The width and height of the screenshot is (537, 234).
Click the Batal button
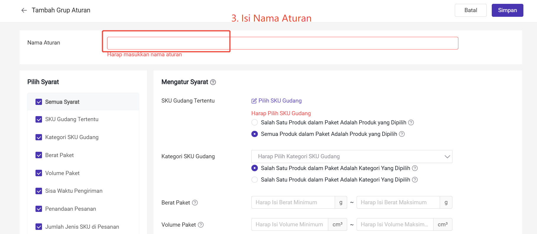tap(470, 10)
